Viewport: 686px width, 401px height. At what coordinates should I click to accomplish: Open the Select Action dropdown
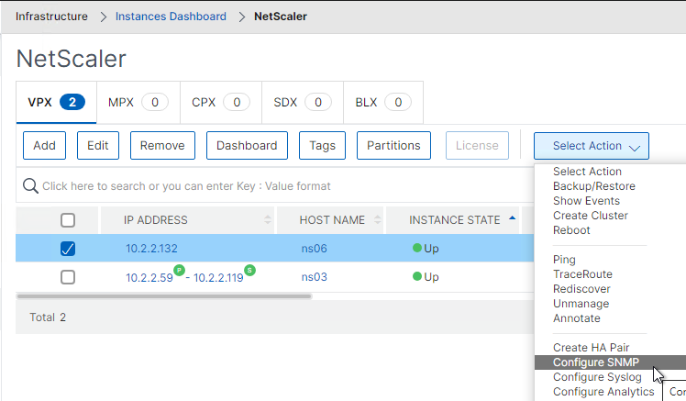(x=591, y=146)
